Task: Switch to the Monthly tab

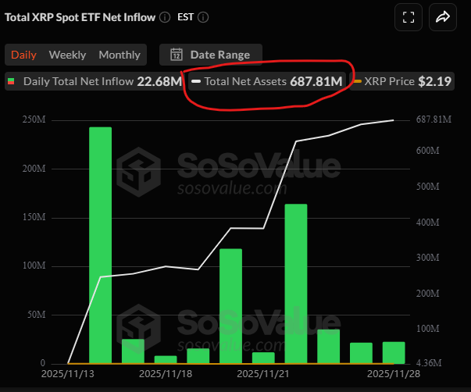Action: pyautogui.click(x=120, y=55)
